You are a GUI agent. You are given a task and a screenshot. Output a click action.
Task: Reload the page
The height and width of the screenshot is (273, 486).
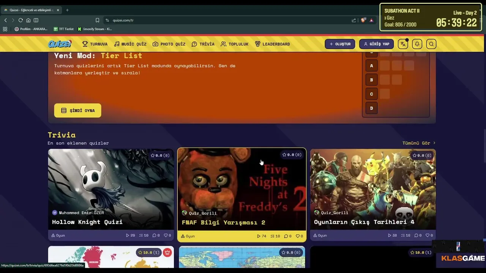(21, 20)
